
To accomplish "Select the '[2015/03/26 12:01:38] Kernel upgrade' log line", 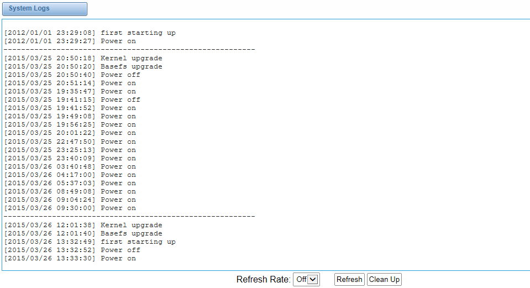I will point(83,225).
